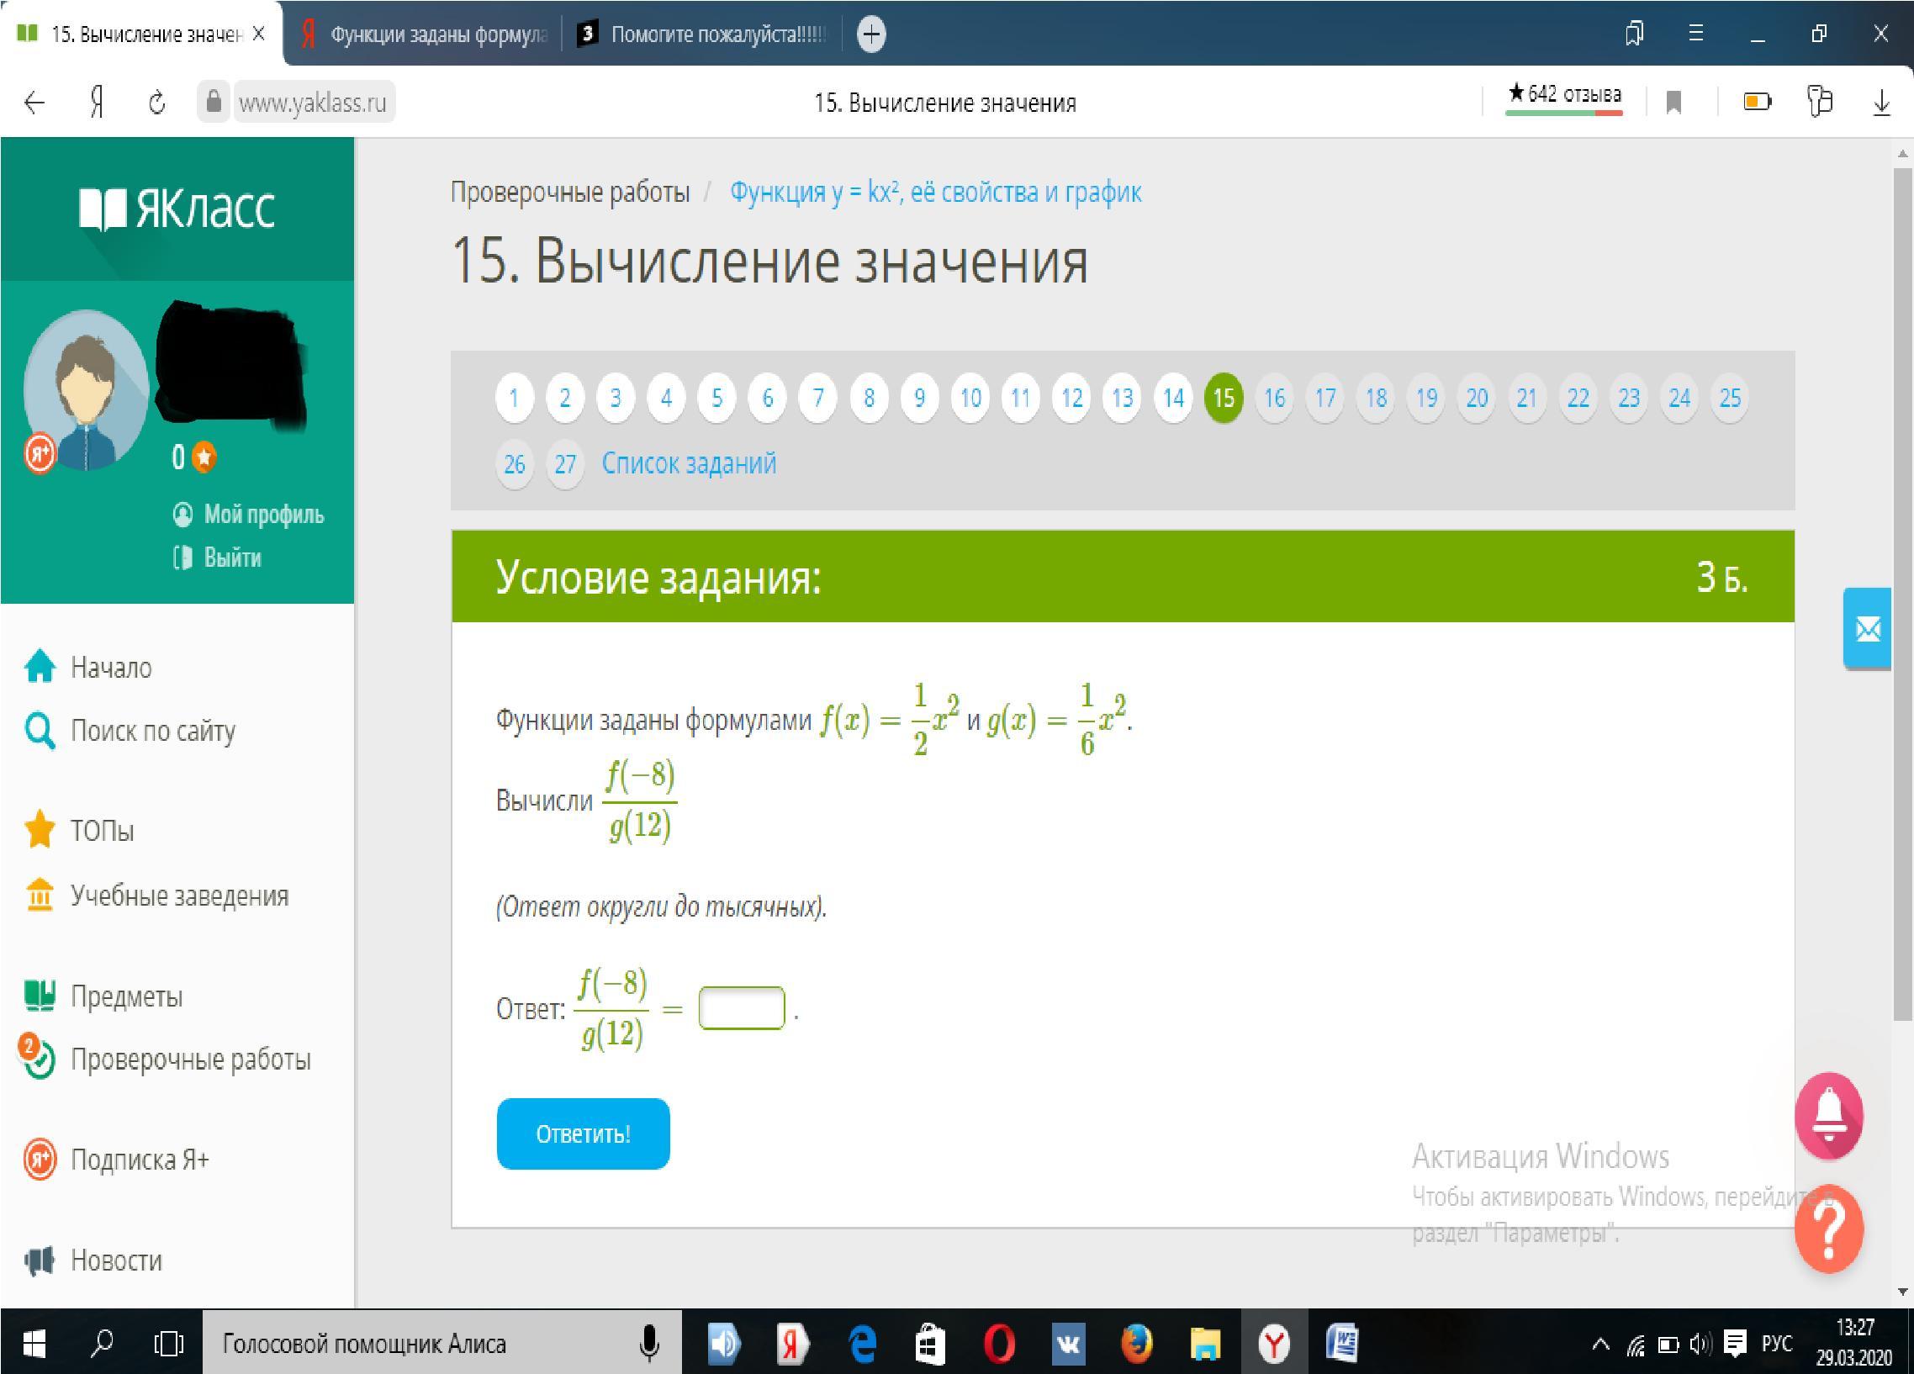Screen dimensions: 1914x1374
Task: Click the answer input field
Action: click(741, 1007)
